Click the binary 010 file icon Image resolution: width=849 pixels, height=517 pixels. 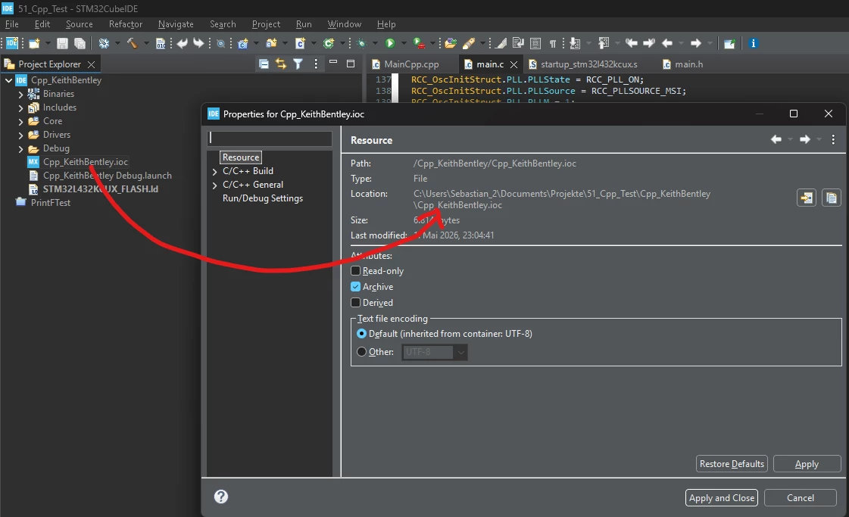click(161, 43)
